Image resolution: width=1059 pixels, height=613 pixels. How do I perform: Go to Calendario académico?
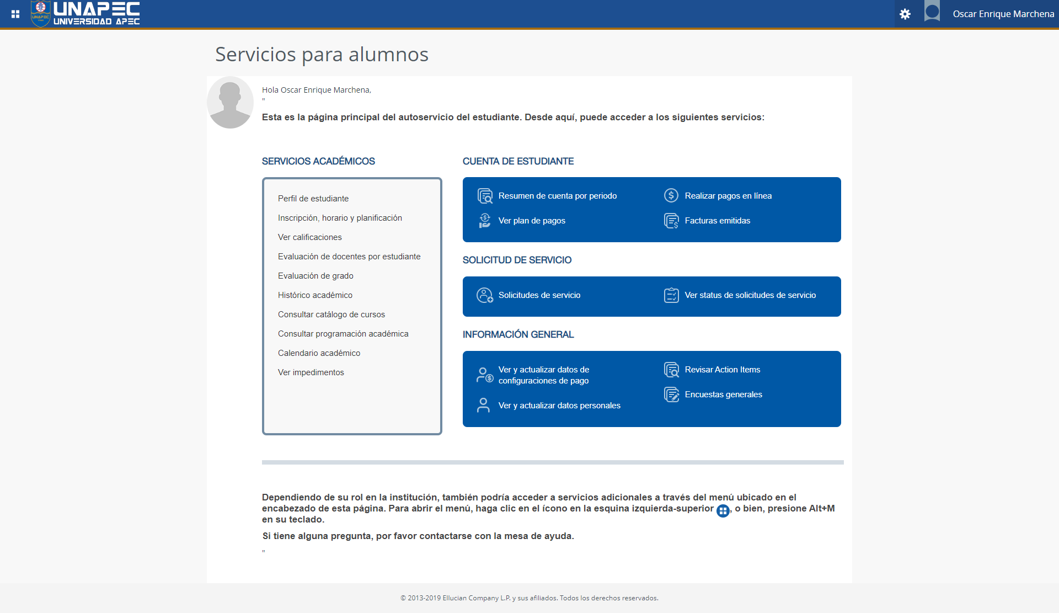pos(319,353)
